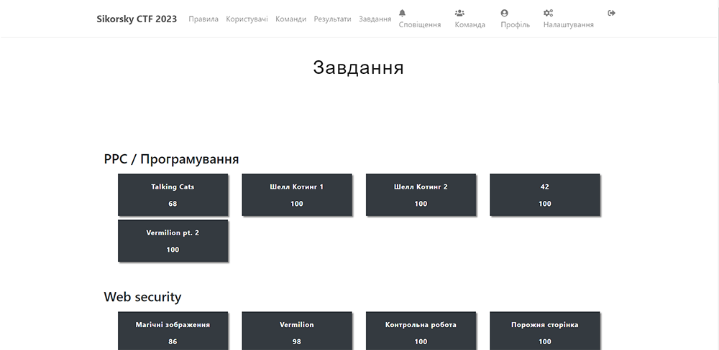Open the Шелл Котинг 1 challenge
This screenshot has width=719, height=350.
click(297, 194)
